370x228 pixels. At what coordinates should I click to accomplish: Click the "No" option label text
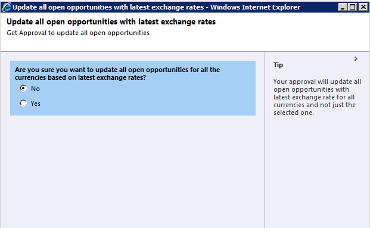pos(35,89)
